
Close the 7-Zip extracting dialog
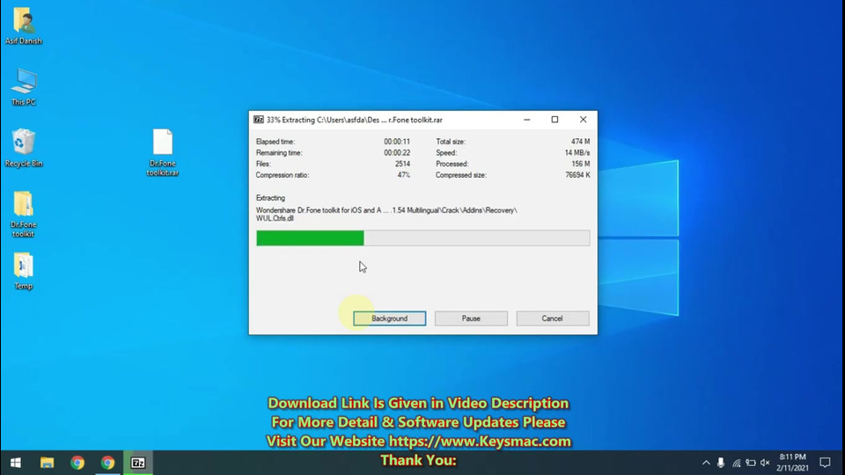pyautogui.click(x=583, y=120)
